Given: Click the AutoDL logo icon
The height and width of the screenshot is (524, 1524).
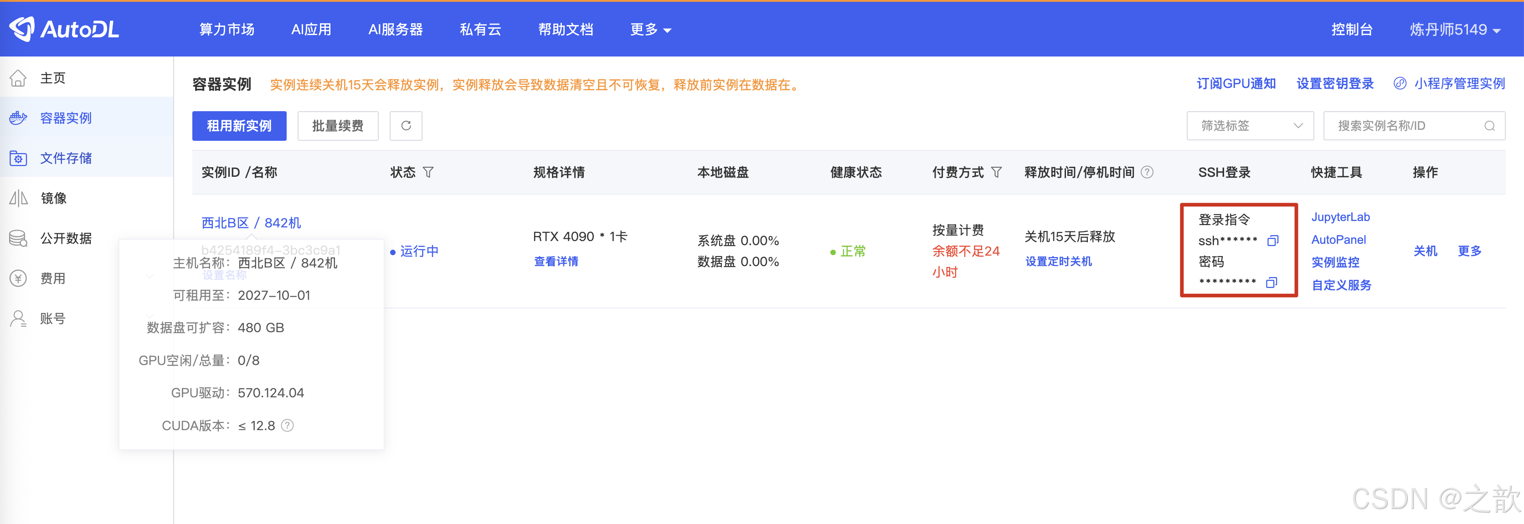Looking at the screenshot, I should click(22, 29).
